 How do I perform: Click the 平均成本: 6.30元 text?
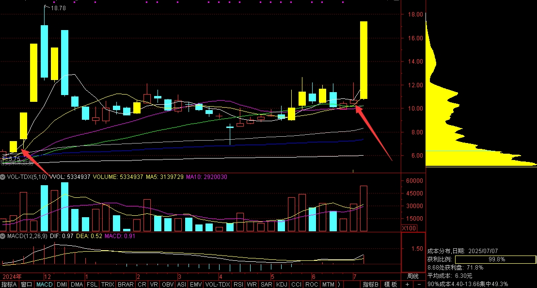click(x=450, y=276)
